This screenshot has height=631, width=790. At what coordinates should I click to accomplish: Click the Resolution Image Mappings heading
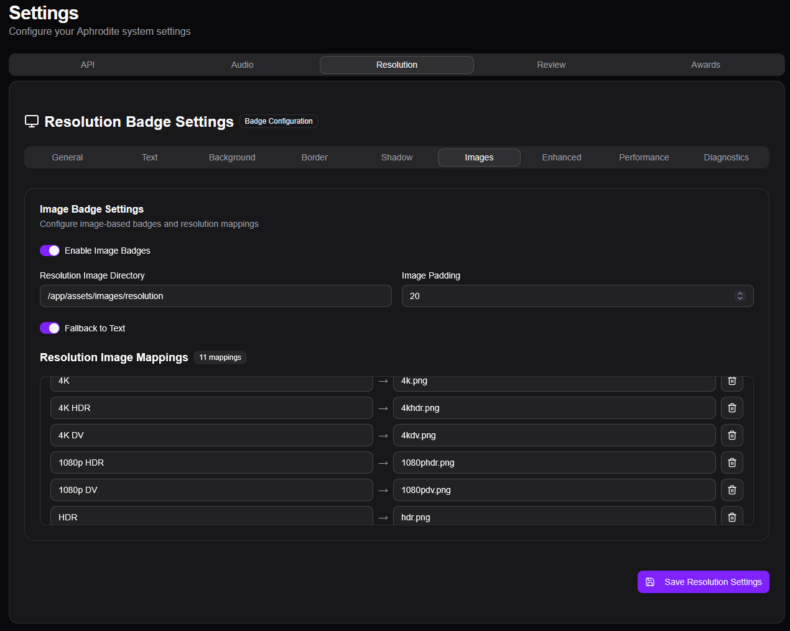(x=114, y=357)
